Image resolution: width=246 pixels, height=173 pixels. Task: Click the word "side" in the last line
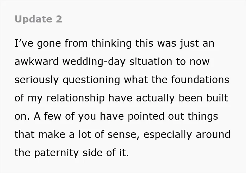pyautogui.click(x=92, y=153)
